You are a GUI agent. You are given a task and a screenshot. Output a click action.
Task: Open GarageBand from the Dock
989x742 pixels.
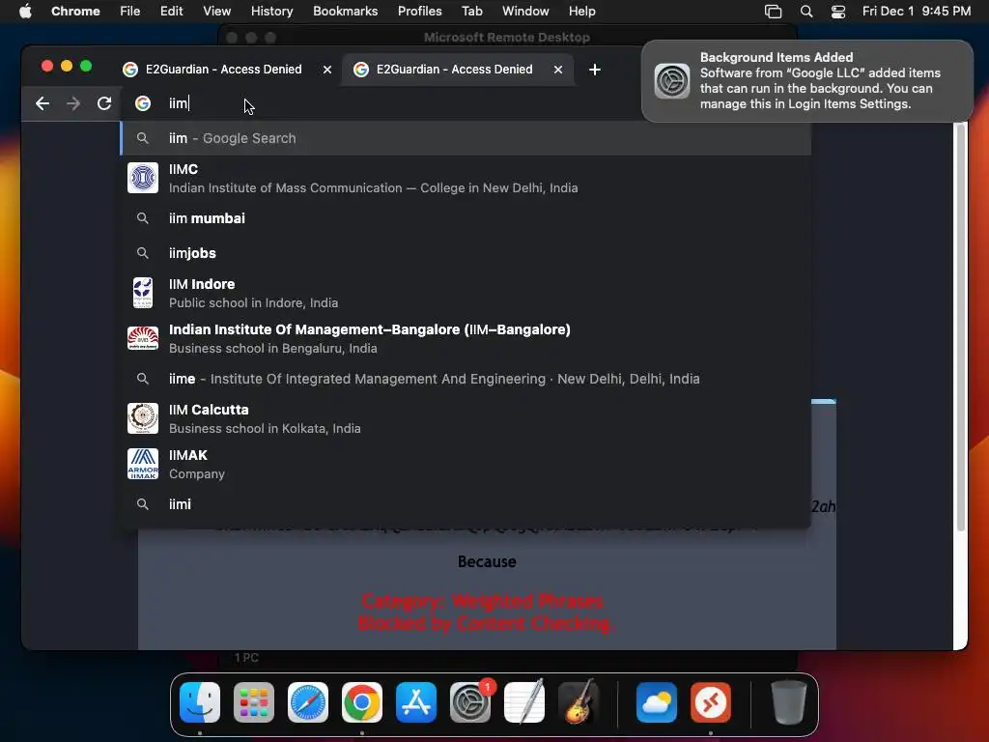[x=579, y=702]
